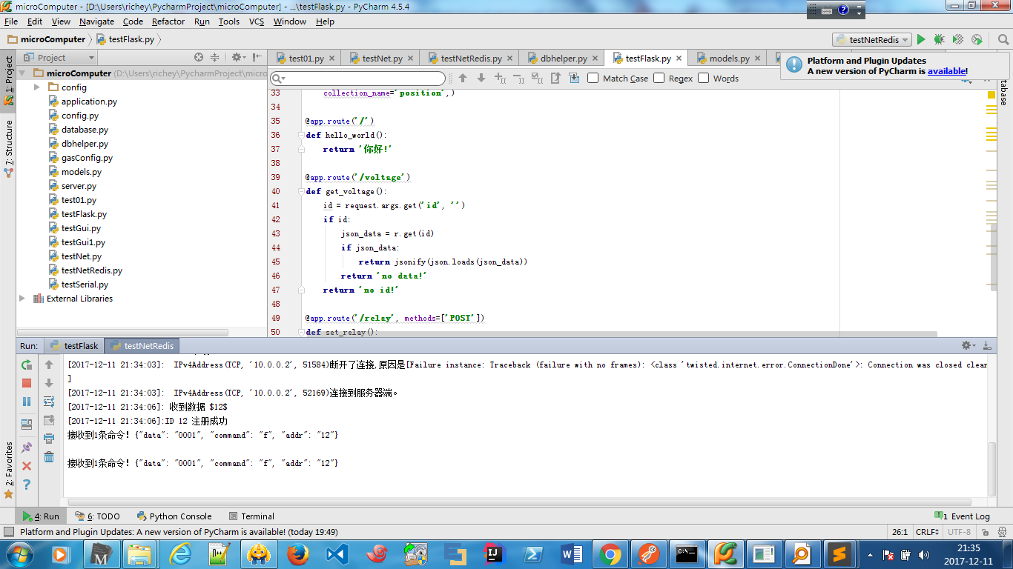Screen dimensions: 1013x569
Task: Collapse all in the Project panel
Action: point(215,57)
